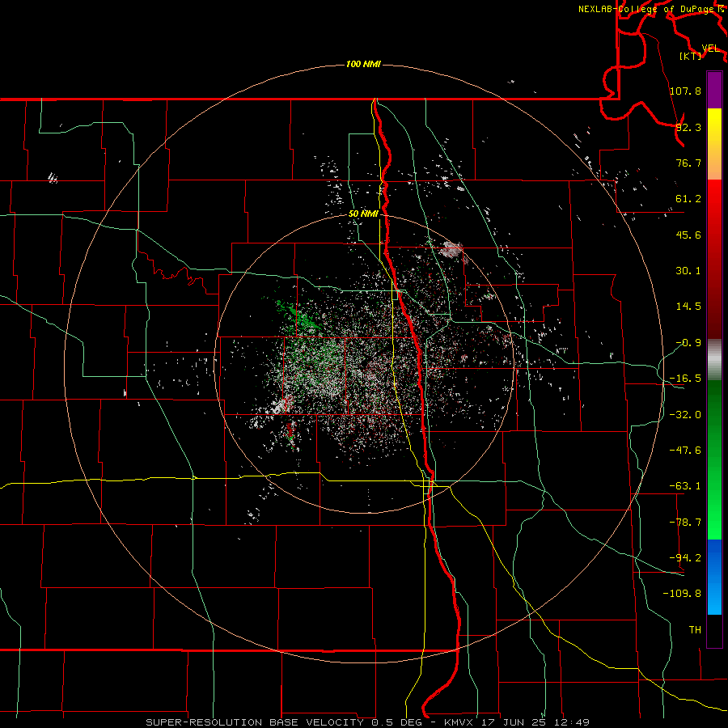Select the 45.6 scale value
728x728 pixels.
688,235
